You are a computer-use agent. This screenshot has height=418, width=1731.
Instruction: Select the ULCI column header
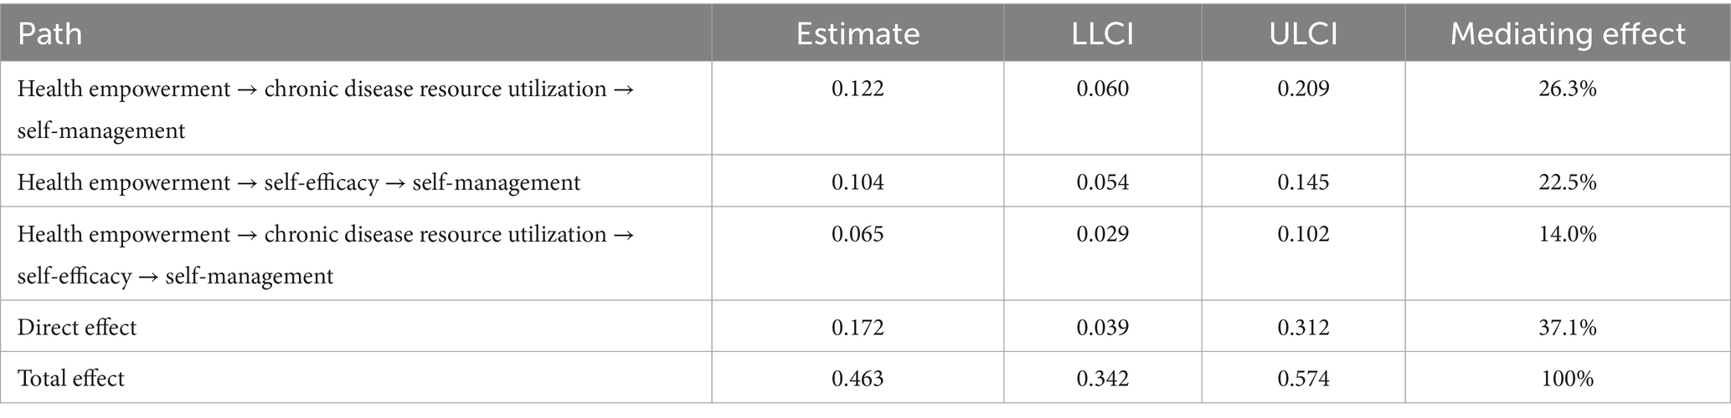[1303, 34]
